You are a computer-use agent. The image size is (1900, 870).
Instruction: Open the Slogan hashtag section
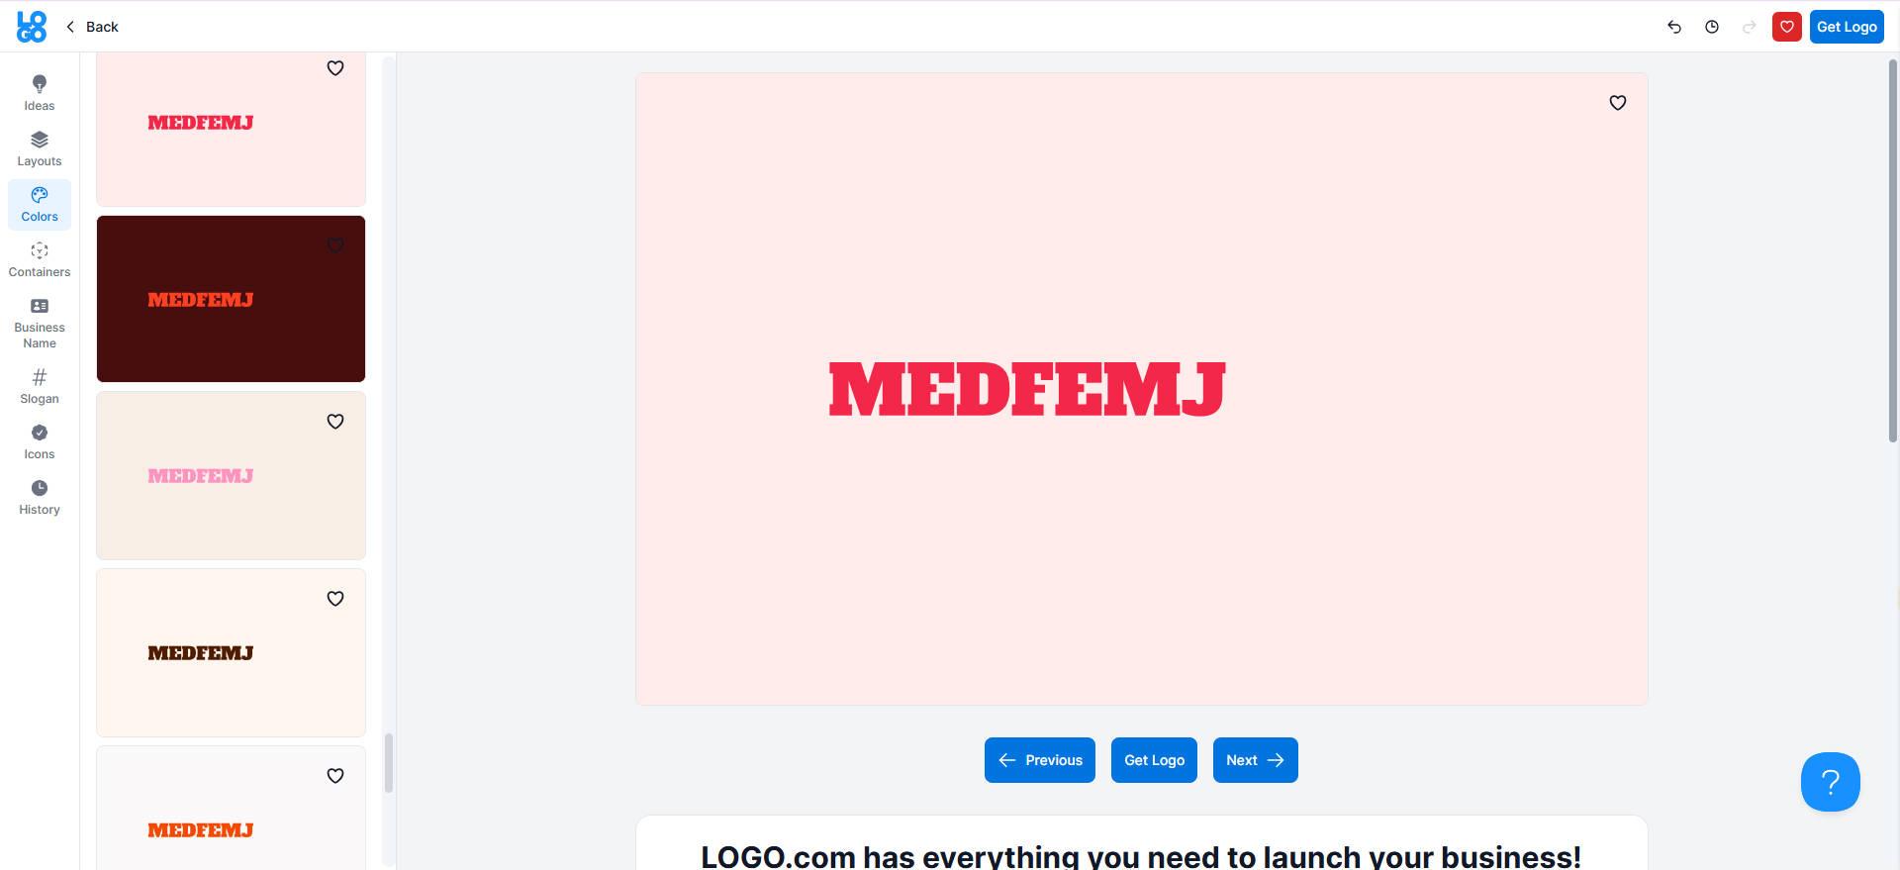click(40, 386)
